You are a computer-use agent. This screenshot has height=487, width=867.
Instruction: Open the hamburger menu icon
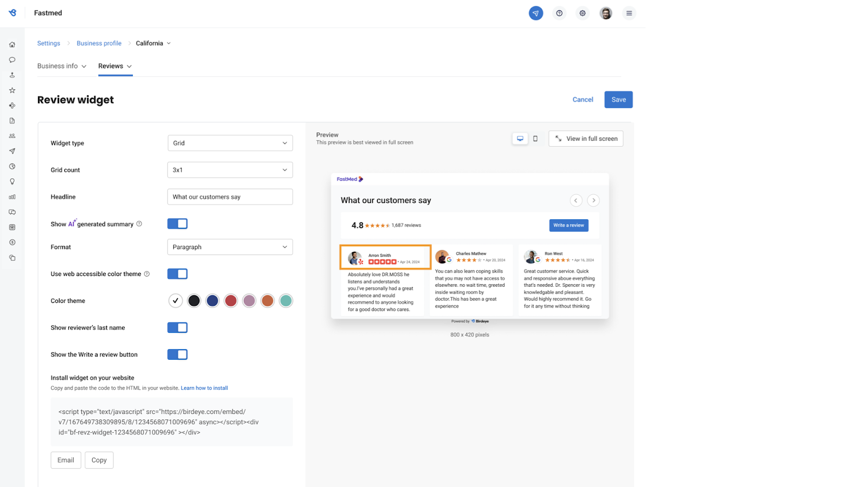[629, 13]
